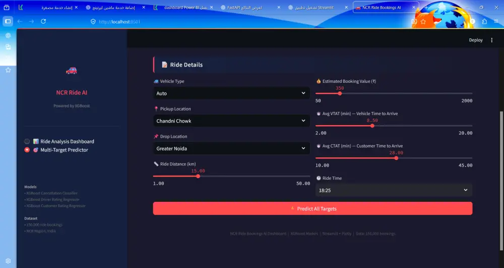Open the Vehicle Type dropdown showing Auto

pyautogui.click(x=231, y=93)
